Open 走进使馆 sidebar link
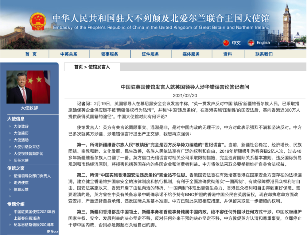 coord(21,183)
